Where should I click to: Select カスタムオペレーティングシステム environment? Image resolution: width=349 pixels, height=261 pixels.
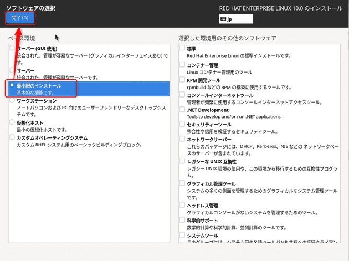[12, 137]
